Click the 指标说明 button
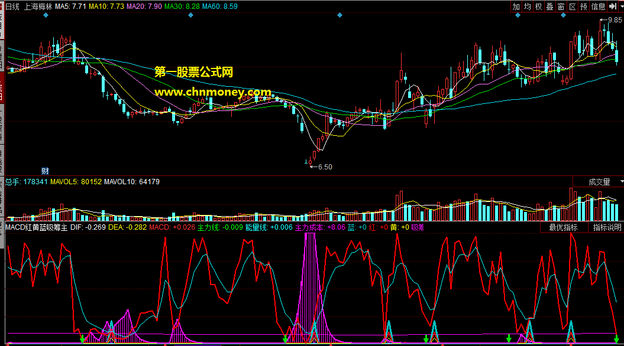Screen dimensions: 624x346 point(607,227)
